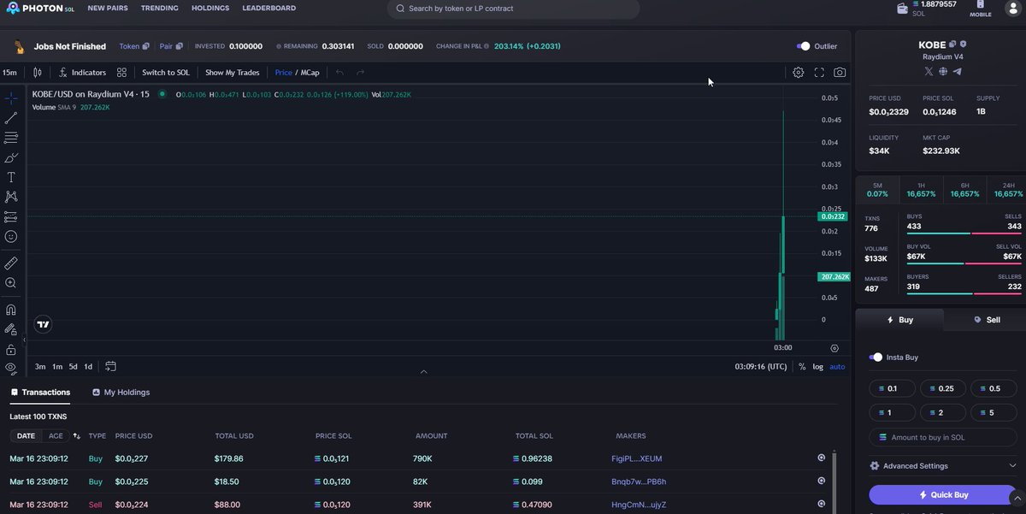Click Show My Trades button

pyautogui.click(x=233, y=73)
